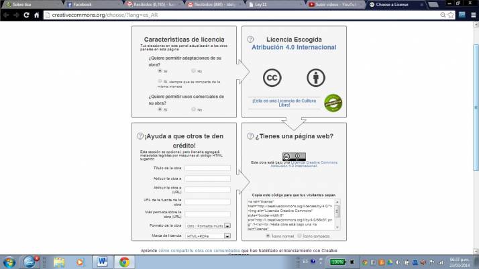Viewport: 479px width, 269px height.
Task: Click the Más permisos sobre la obra field
Action: coord(208,214)
